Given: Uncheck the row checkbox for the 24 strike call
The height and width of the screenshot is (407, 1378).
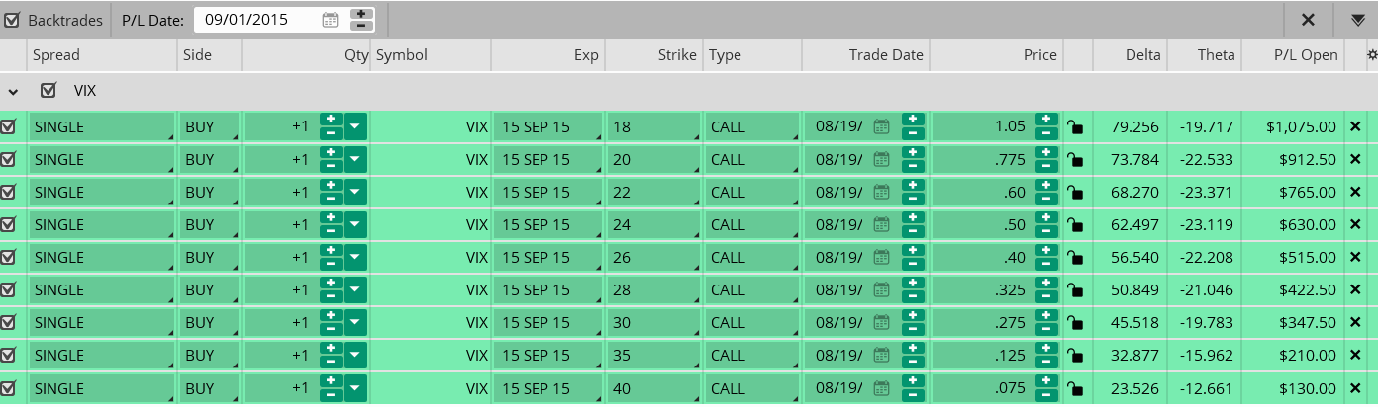Looking at the screenshot, I should point(9,224).
